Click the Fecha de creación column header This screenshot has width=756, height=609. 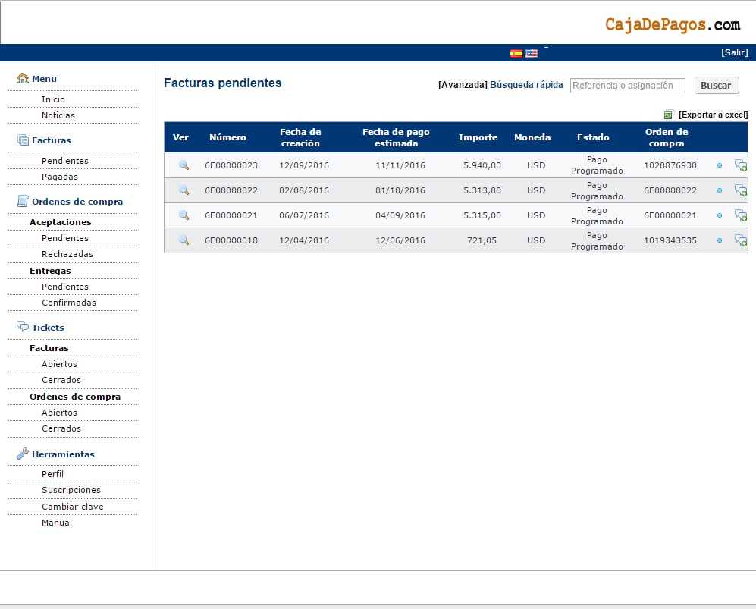pyautogui.click(x=300, y=137)
